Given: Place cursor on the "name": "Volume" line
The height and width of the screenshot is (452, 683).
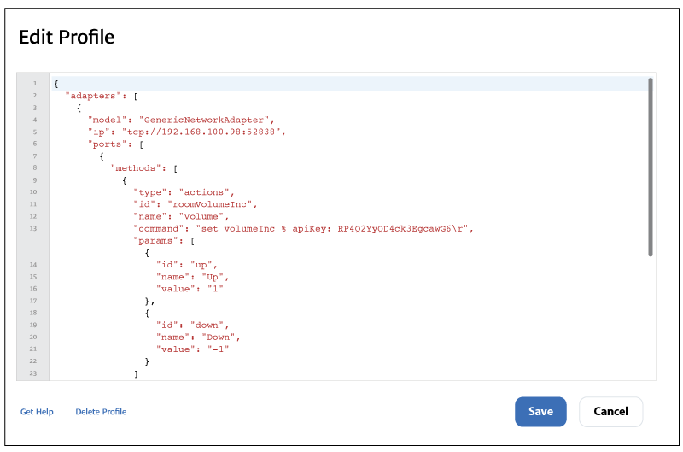Looking at the screenshot, I should (x=183, y=216).
